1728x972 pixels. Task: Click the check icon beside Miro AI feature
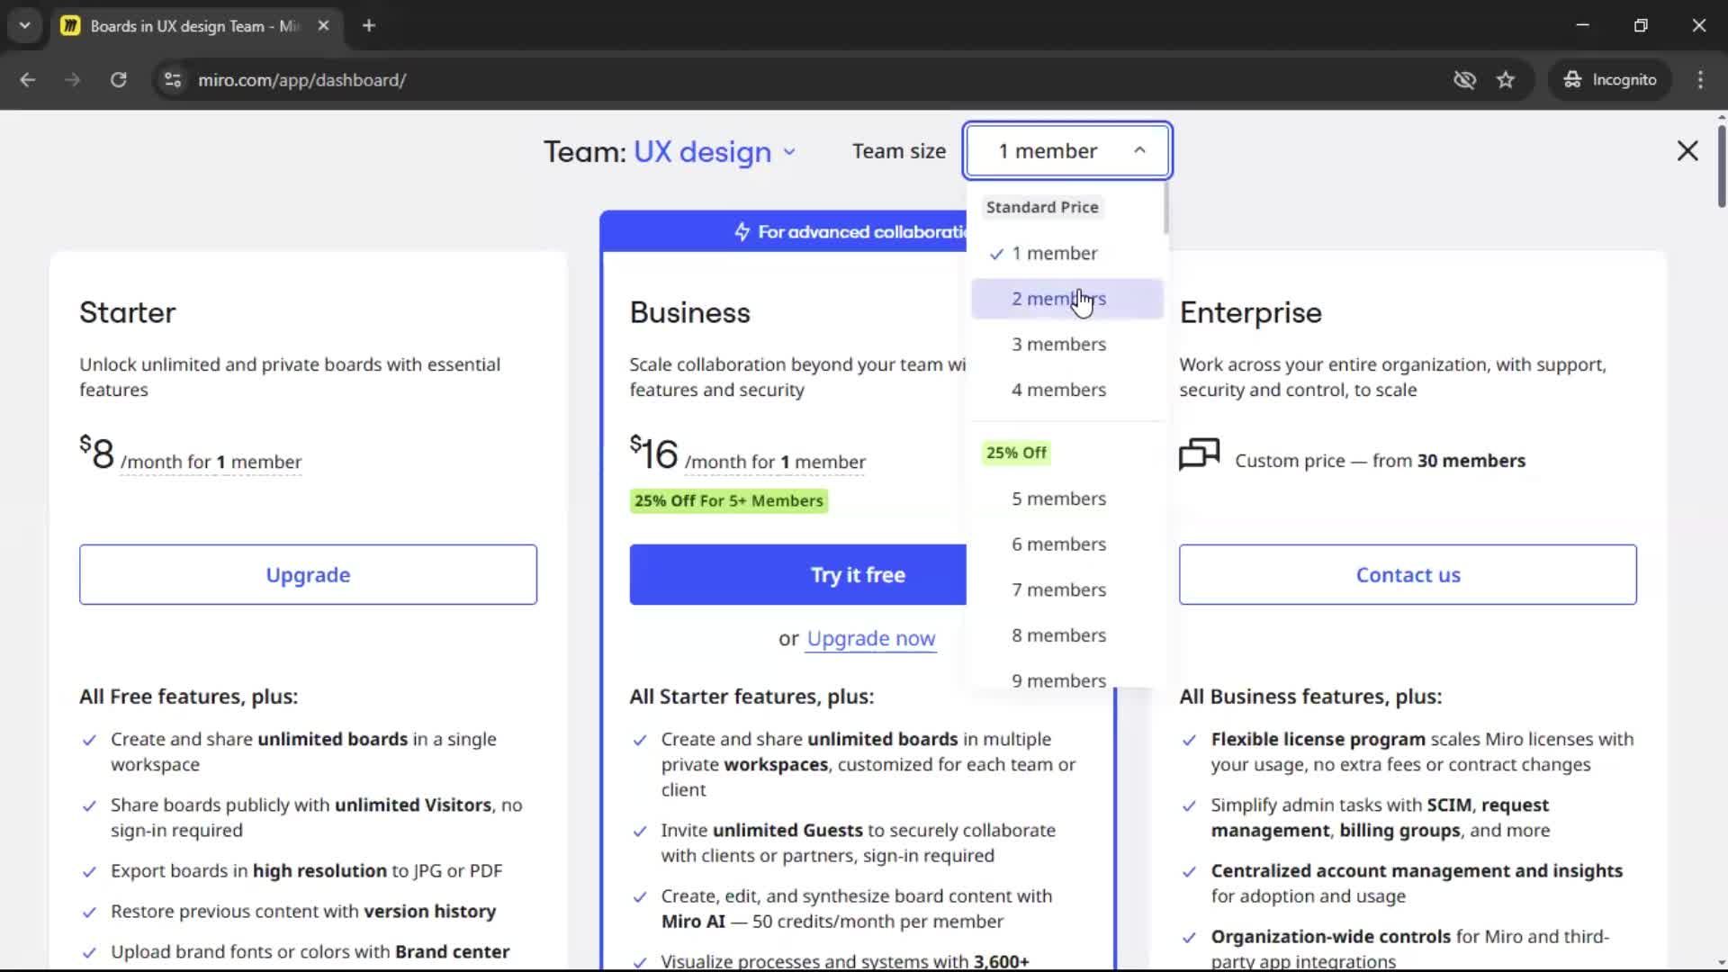(x=640, y=897)
